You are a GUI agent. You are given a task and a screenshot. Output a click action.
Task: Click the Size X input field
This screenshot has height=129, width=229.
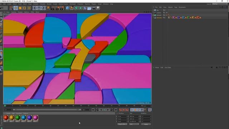[134, 116]
